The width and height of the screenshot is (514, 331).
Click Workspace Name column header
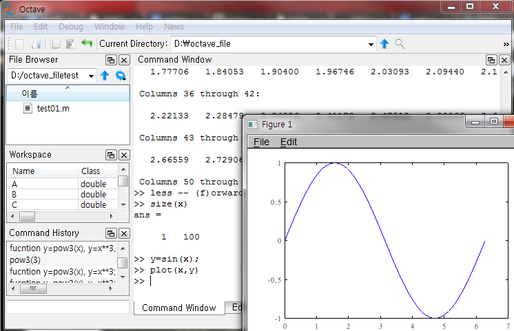pyautogui.click(x=43, y=171)
